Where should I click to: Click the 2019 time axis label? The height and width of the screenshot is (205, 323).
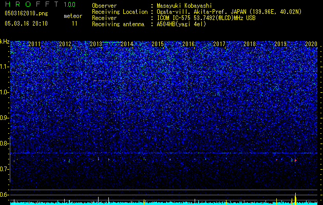280,44
